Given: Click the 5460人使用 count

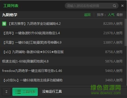Looking at the screenshot, I should click(x=114, y=71).
